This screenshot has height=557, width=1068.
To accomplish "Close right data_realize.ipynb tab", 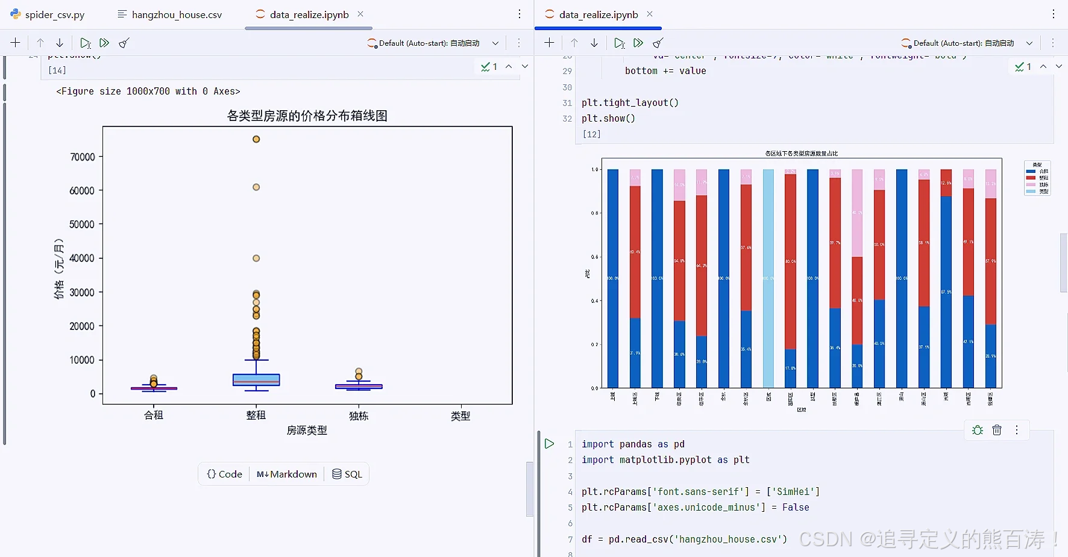I will point(650,14).
